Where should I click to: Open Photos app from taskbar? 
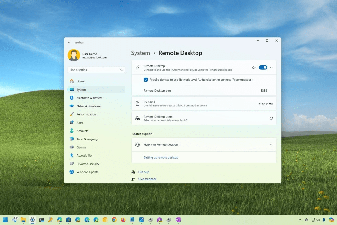pos(141,220)
